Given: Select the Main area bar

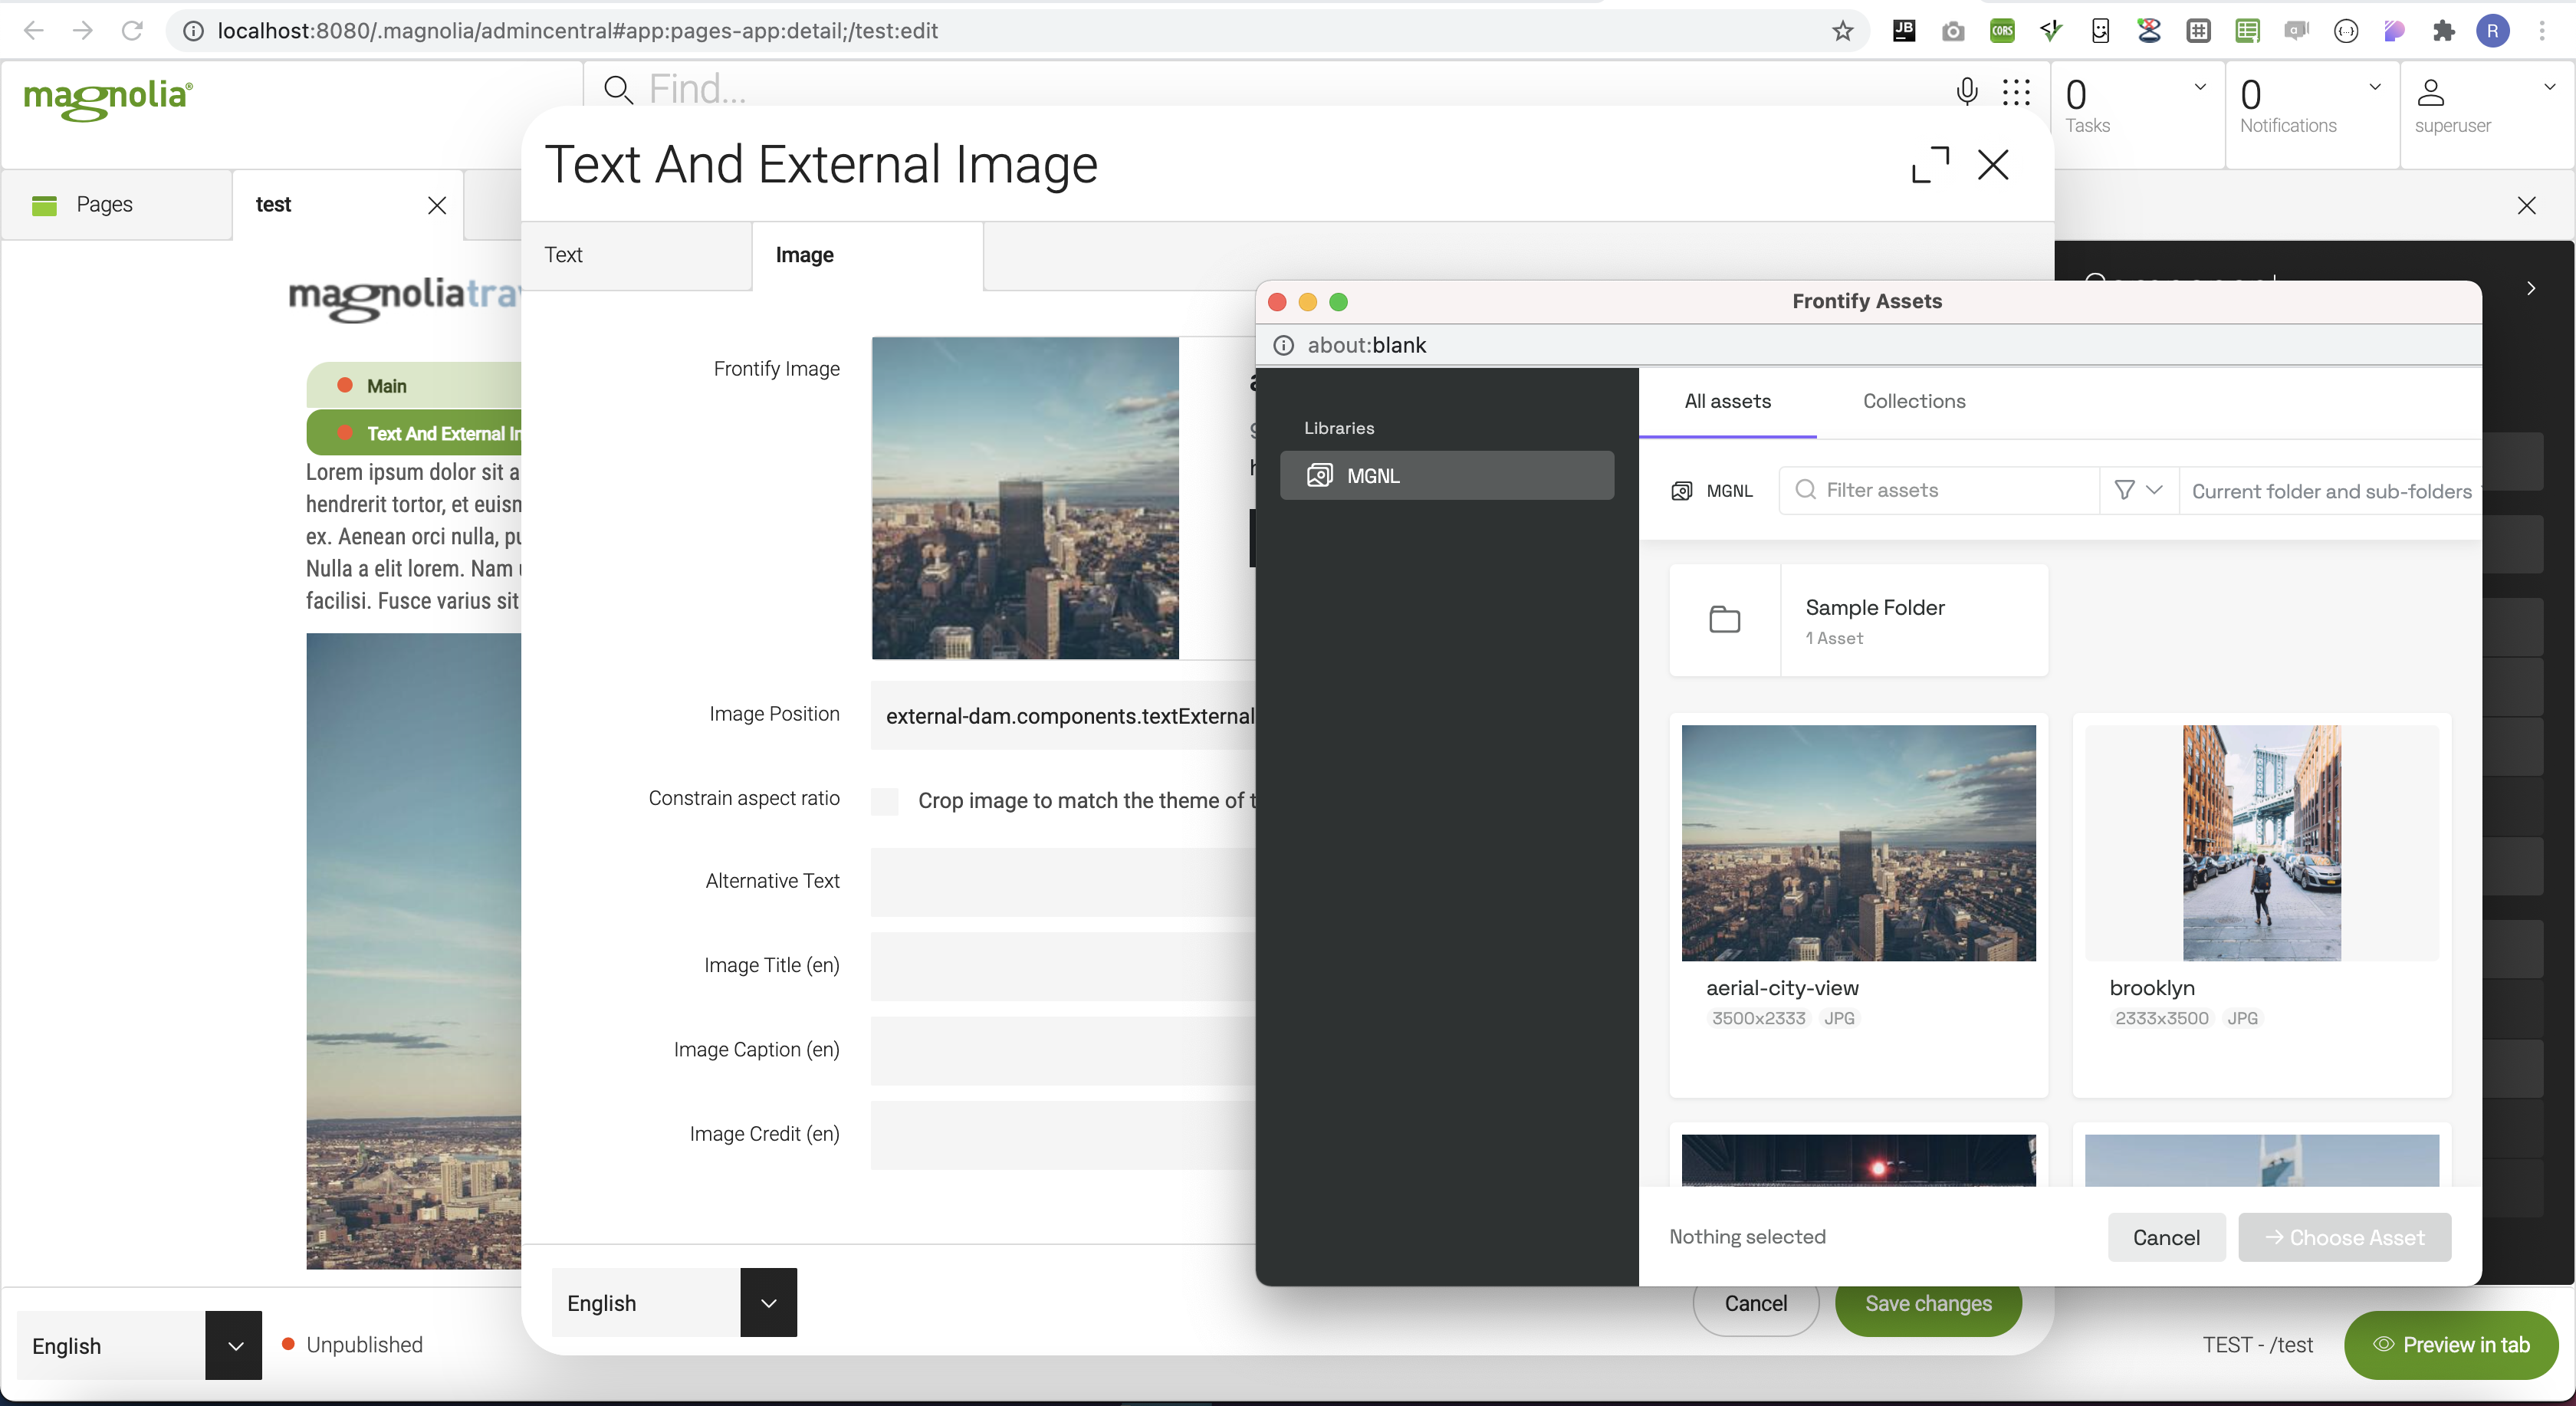Looking at the screenshot, I should pyautogui.click(x=414, y=386).
